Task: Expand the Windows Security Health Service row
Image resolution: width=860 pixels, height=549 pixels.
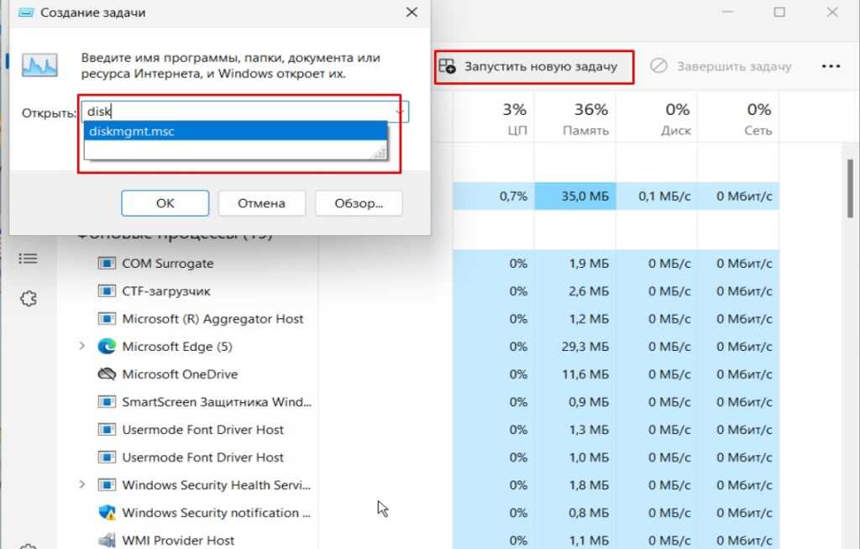Action: pyautogui.click(x=82, y=484)
